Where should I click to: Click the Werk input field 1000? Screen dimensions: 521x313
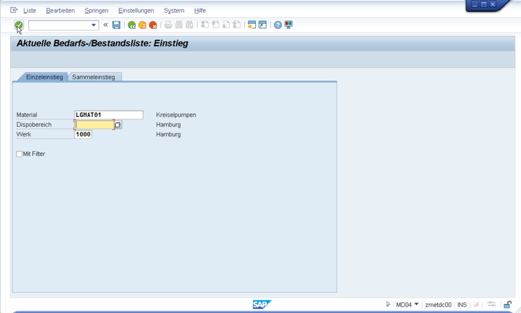click(x=83, y=134)
